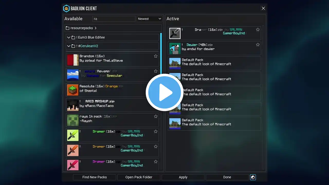Viewport: 329px width, 185px height.
Task: Click the "BADLION CLIENT" window title text
Action: click(x=84, y=8)
